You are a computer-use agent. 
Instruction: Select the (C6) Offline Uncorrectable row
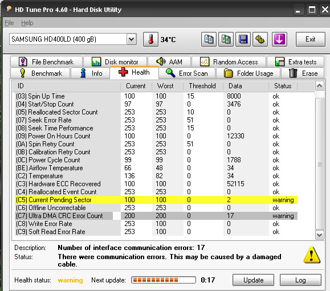pos(157,208)
